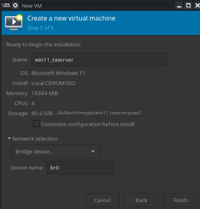Minimize the New VM window
Image resolution: width=200 pixels, height=209 pixels.
(x=179, y=6)
